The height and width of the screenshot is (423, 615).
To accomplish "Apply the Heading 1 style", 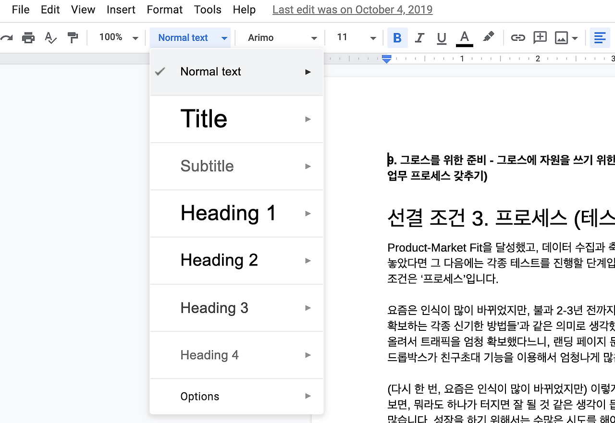I will 236,214.
